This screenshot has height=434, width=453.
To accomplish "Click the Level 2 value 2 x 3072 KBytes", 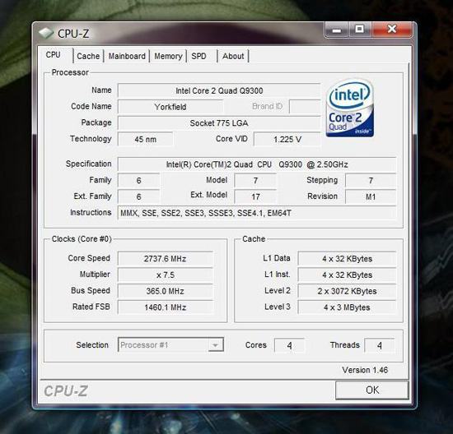I will 347,291.
